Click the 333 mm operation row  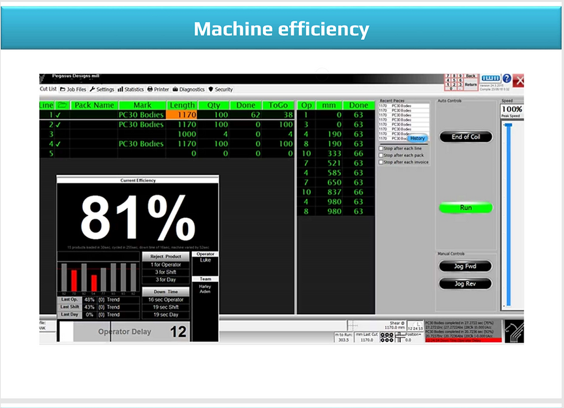tap(336, 153)
